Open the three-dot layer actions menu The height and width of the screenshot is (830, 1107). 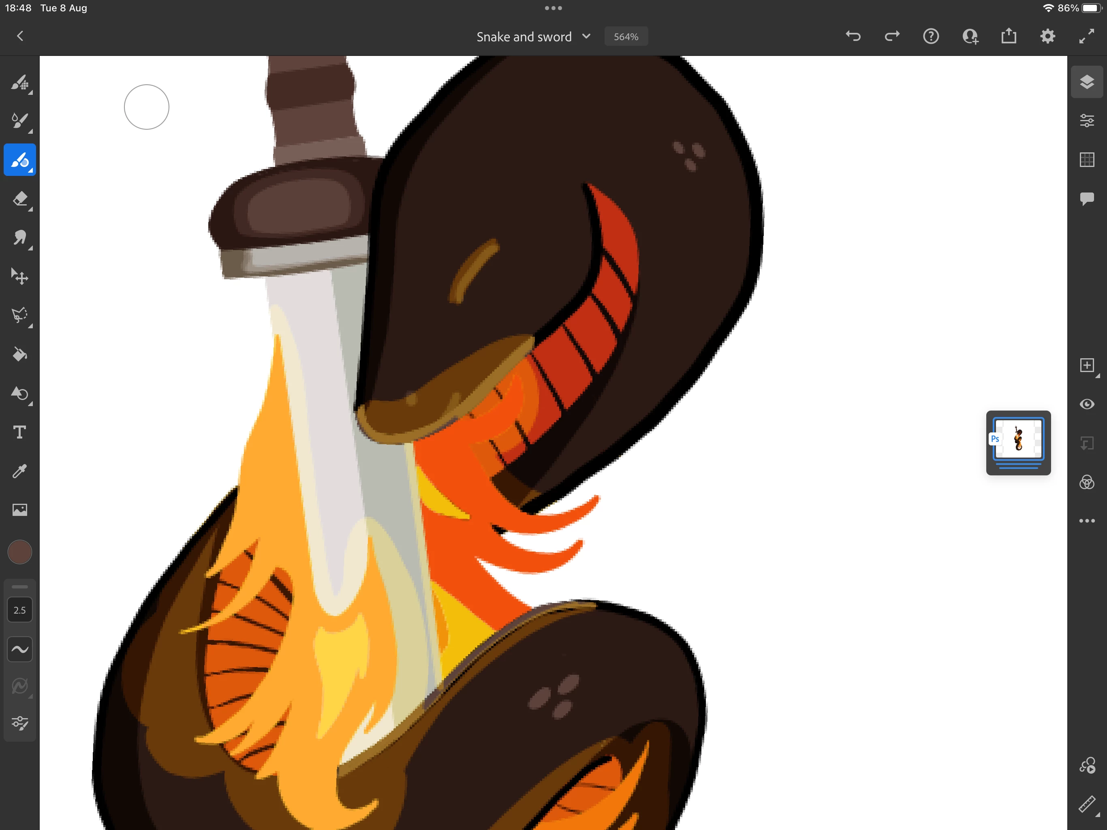coord(1086,521)
